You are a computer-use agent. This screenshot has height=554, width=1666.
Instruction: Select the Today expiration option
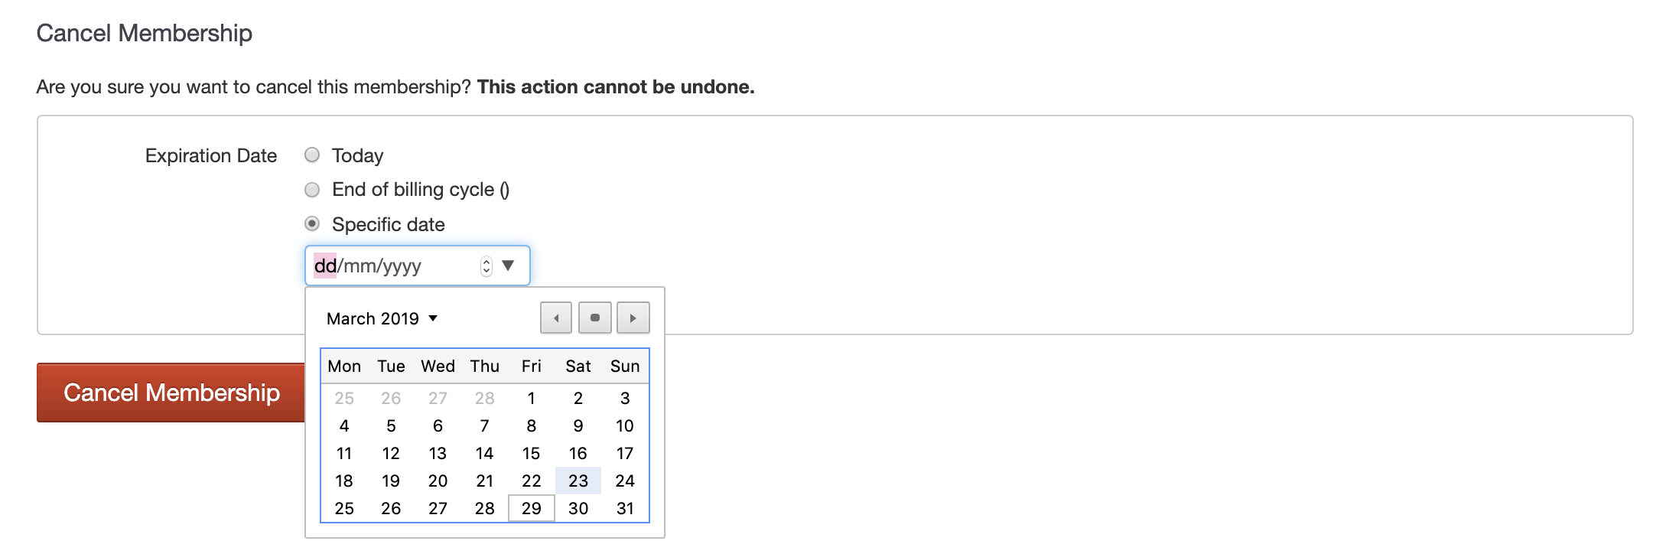click(x=312, y=155)
